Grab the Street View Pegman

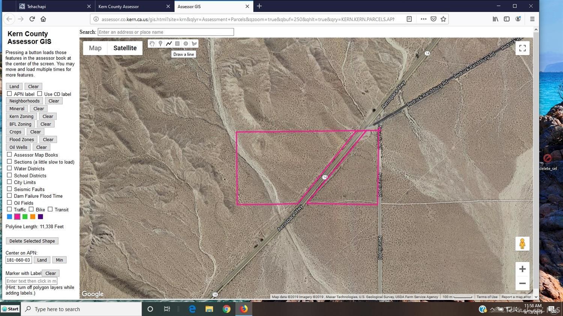click(x=522, y=243)
